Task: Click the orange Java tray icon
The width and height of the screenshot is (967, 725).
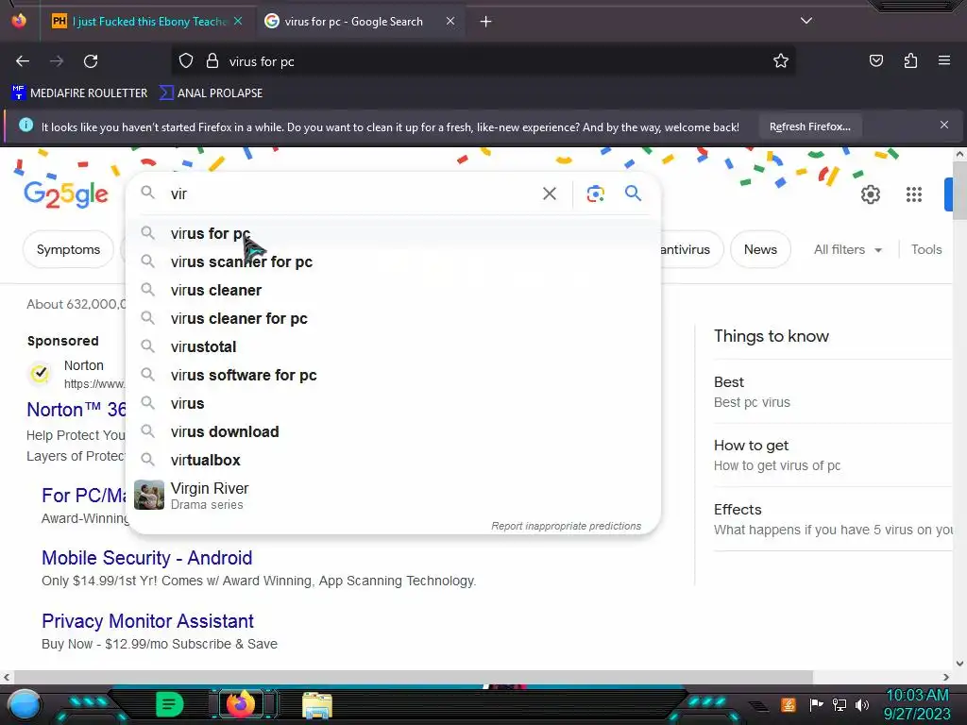Action: pos(789,704)
